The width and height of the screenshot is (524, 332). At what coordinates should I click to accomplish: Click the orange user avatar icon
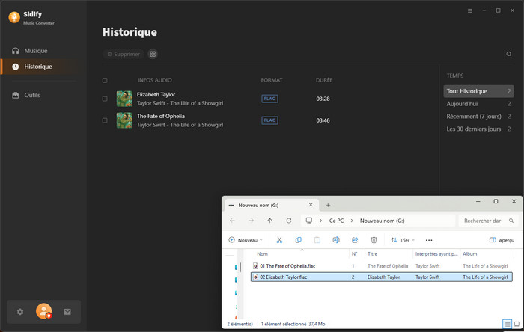43,311
